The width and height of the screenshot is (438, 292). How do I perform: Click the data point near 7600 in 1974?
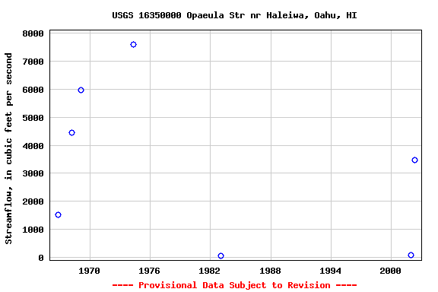tap(133, 44)
